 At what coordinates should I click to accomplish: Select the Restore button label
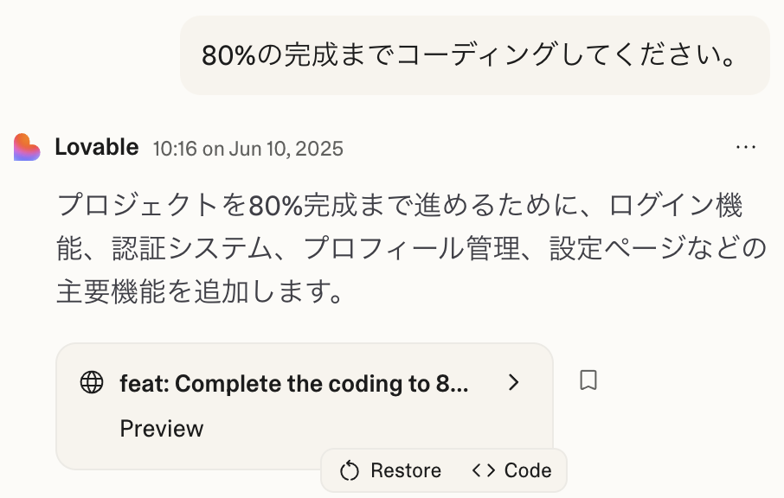406,470
